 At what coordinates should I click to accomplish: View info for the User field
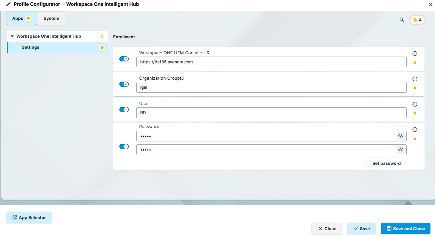[415, 104]
